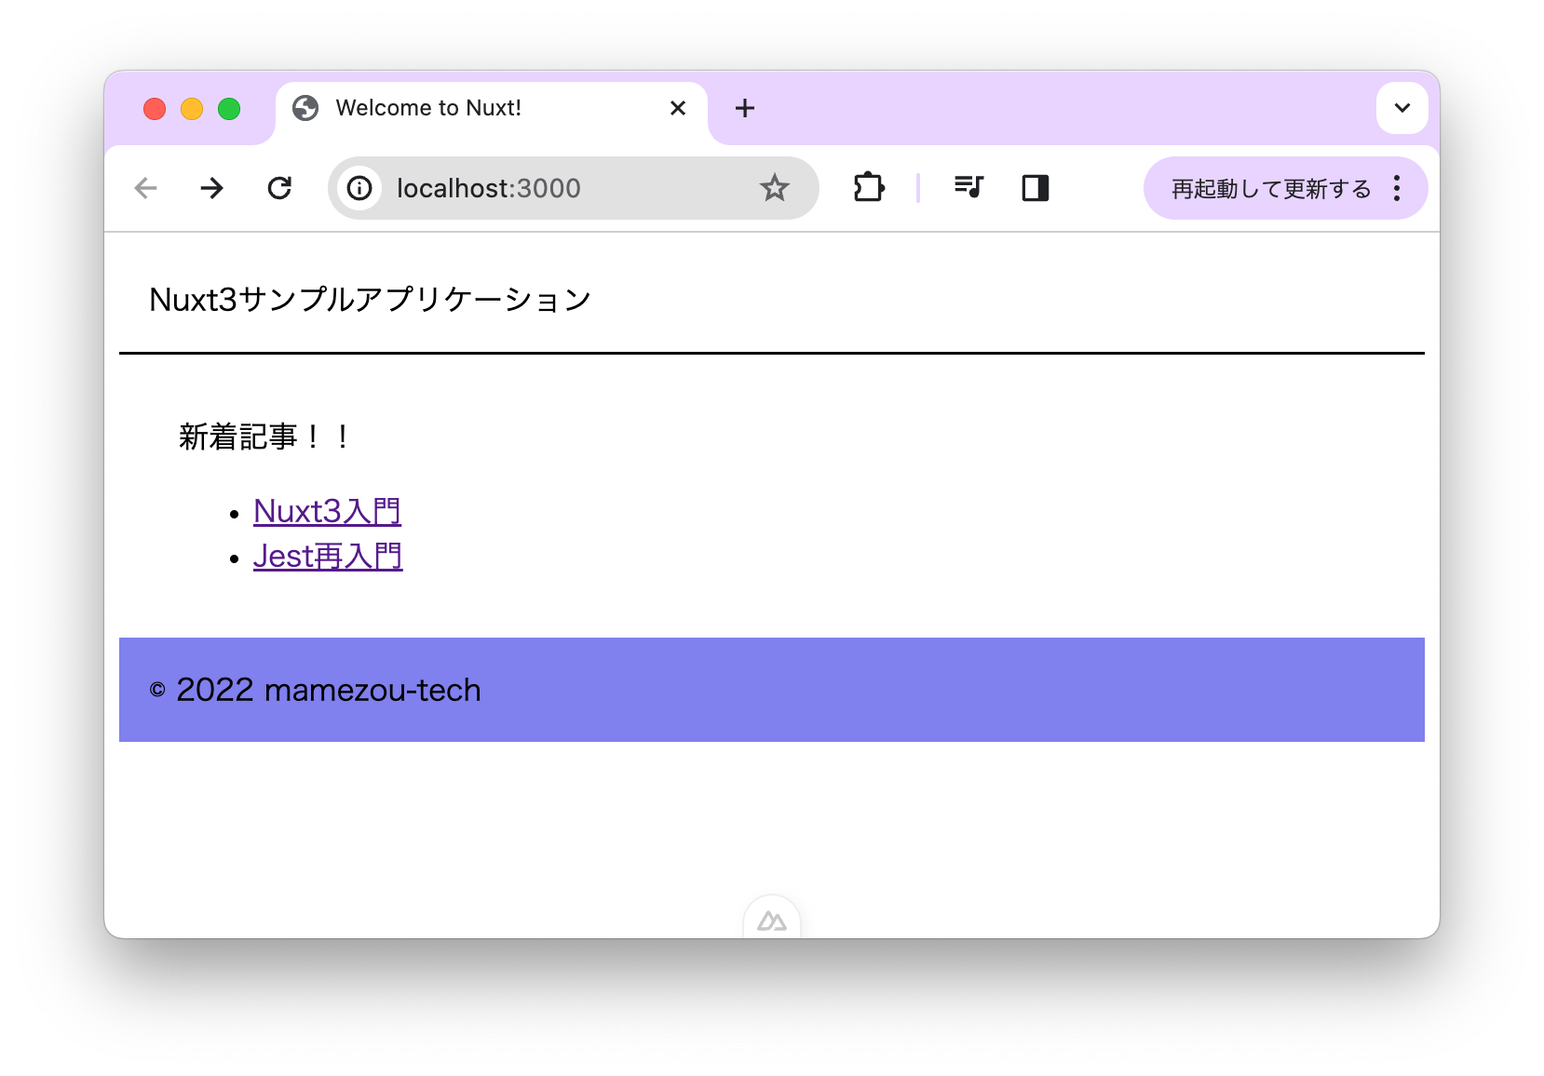Close the Welcome to Nuxt! tab
Image resolution: width=1544 pixels, height=1076 pixels.
pyautogui.click(x=678, y=108)
